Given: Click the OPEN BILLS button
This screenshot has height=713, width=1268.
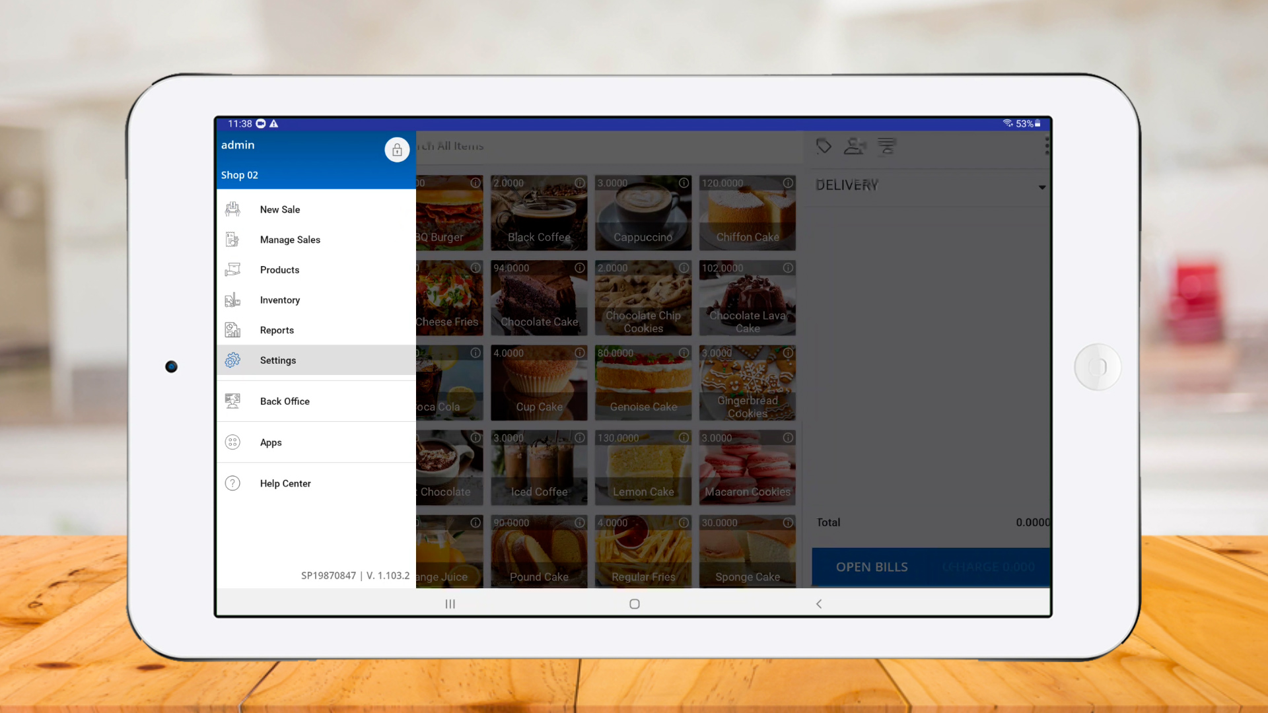Looking at the screenshot, I should (872, 567).
